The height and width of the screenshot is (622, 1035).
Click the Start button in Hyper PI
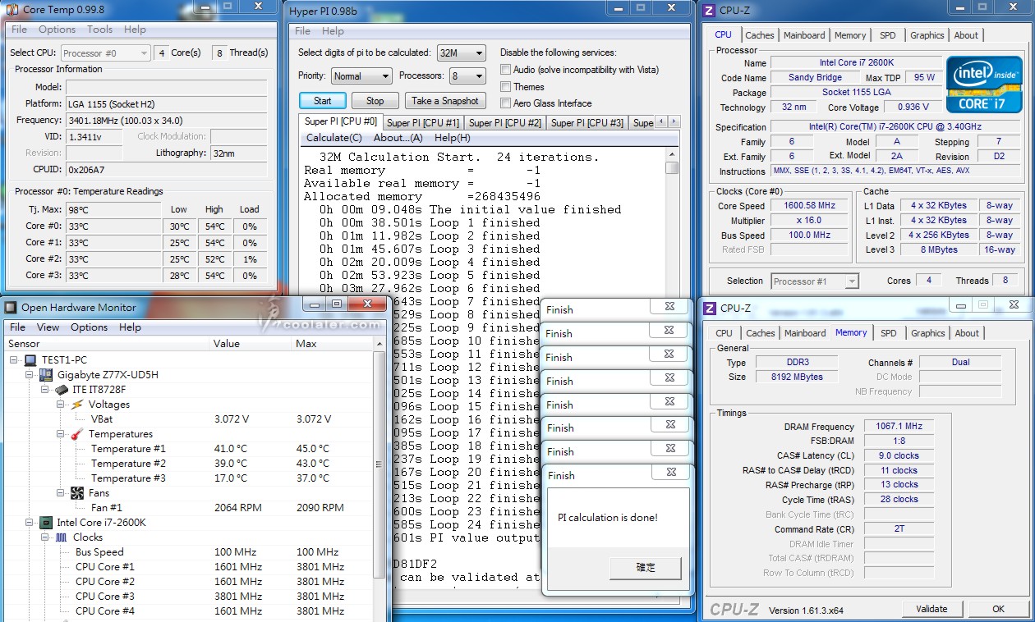pyautogui.click(x=323, y=101)
